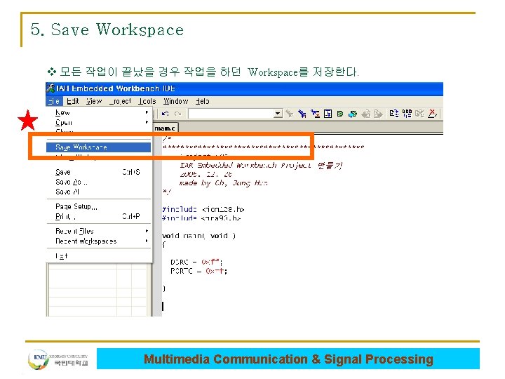Choose Save All from File menu
Viewport: 505px width, 379px height.
point(99,192)
